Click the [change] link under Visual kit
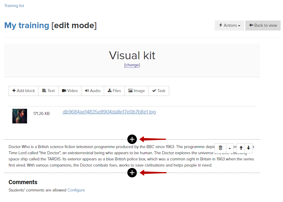Screen dimensions: 283x202 132,65
